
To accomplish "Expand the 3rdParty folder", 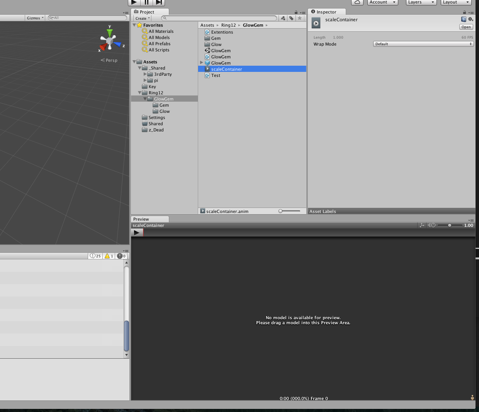I will point(145,74).
